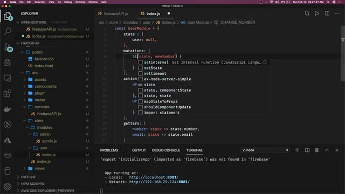Open the AWS view in activity bar
Screen dimensions: 345x194
[x=8, y=155]
